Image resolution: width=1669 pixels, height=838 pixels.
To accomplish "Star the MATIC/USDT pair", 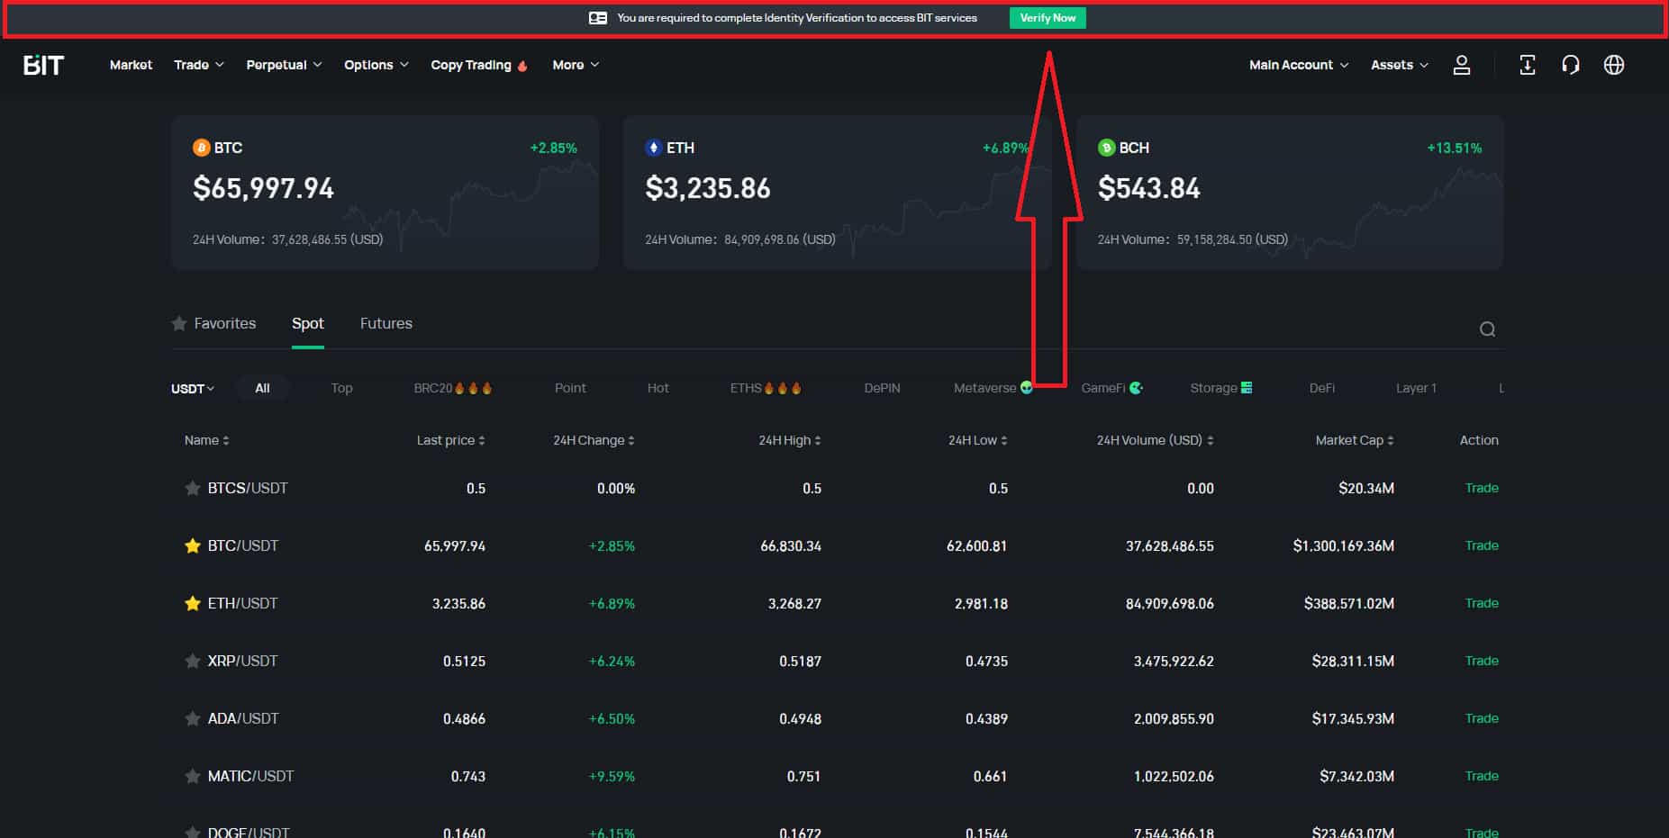I will 192,775.
